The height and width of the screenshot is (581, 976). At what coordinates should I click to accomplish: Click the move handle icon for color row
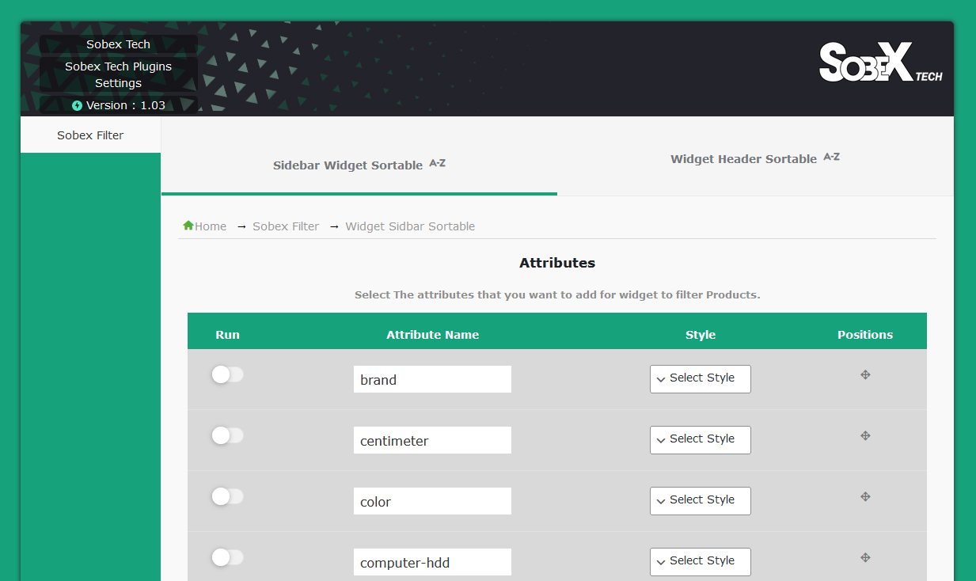(865, 497)
